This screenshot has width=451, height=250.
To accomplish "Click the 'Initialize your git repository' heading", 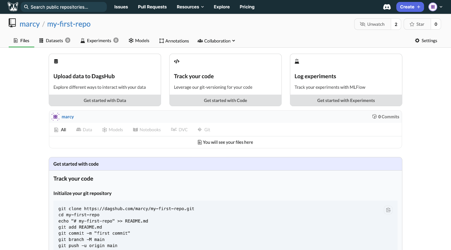I will click(x=82, y=193).
